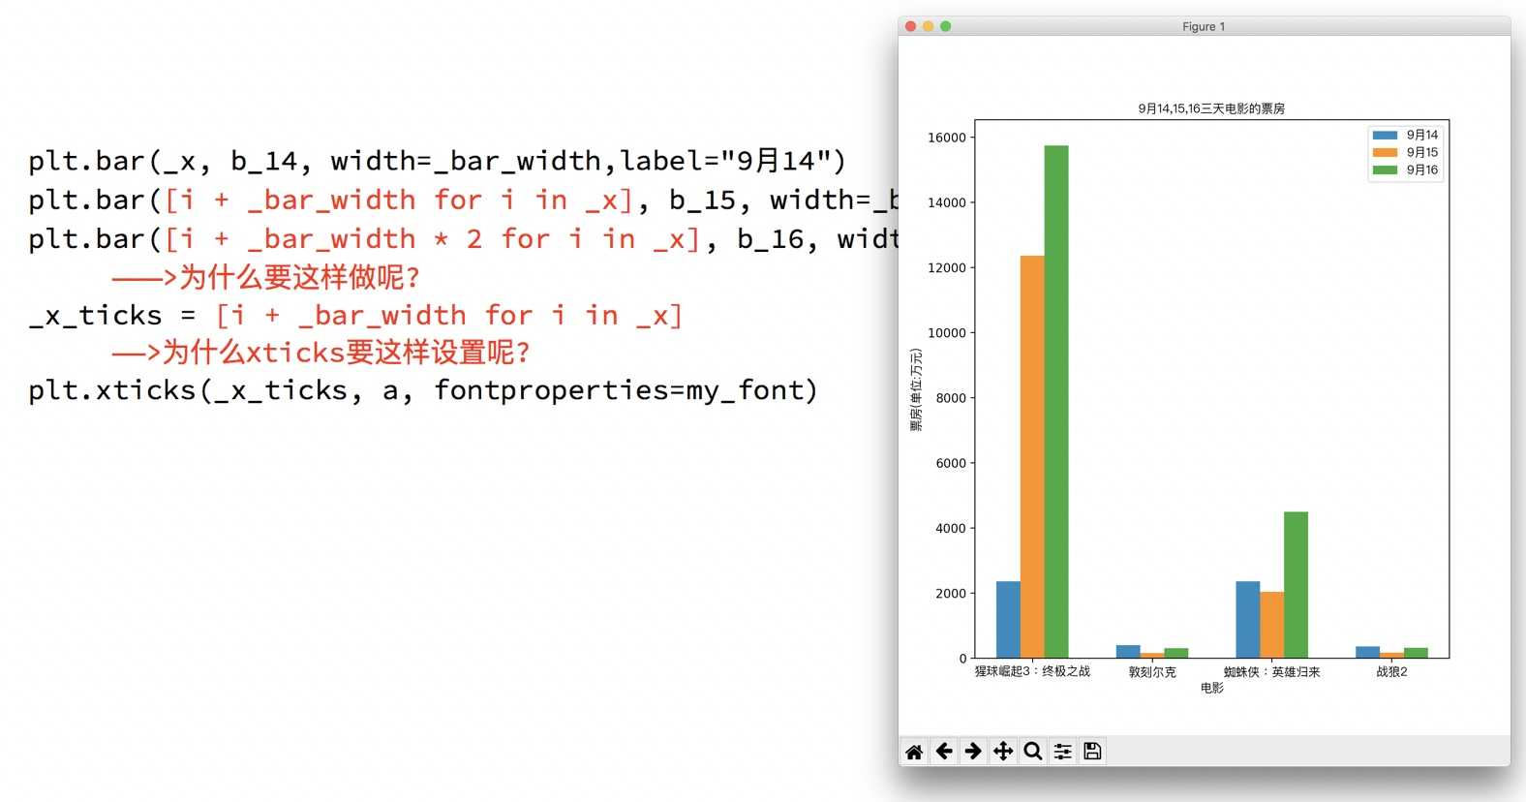Image resolution: width=1526 pixels, height=802 pixels.
Task: Minimize the Figure 1 window
Action: [x=928, y=26]
